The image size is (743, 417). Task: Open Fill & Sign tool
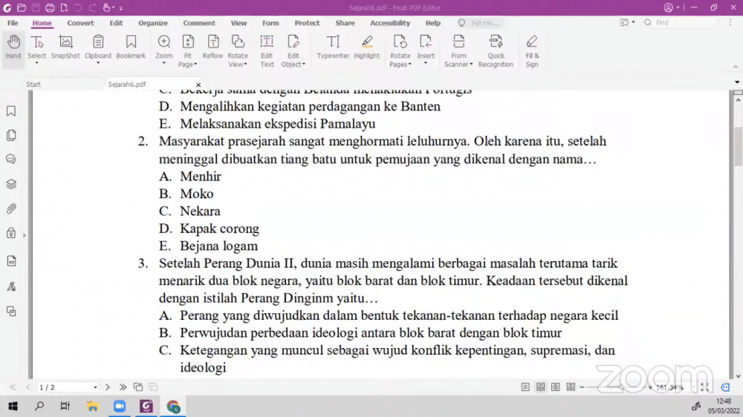(532, 50)
